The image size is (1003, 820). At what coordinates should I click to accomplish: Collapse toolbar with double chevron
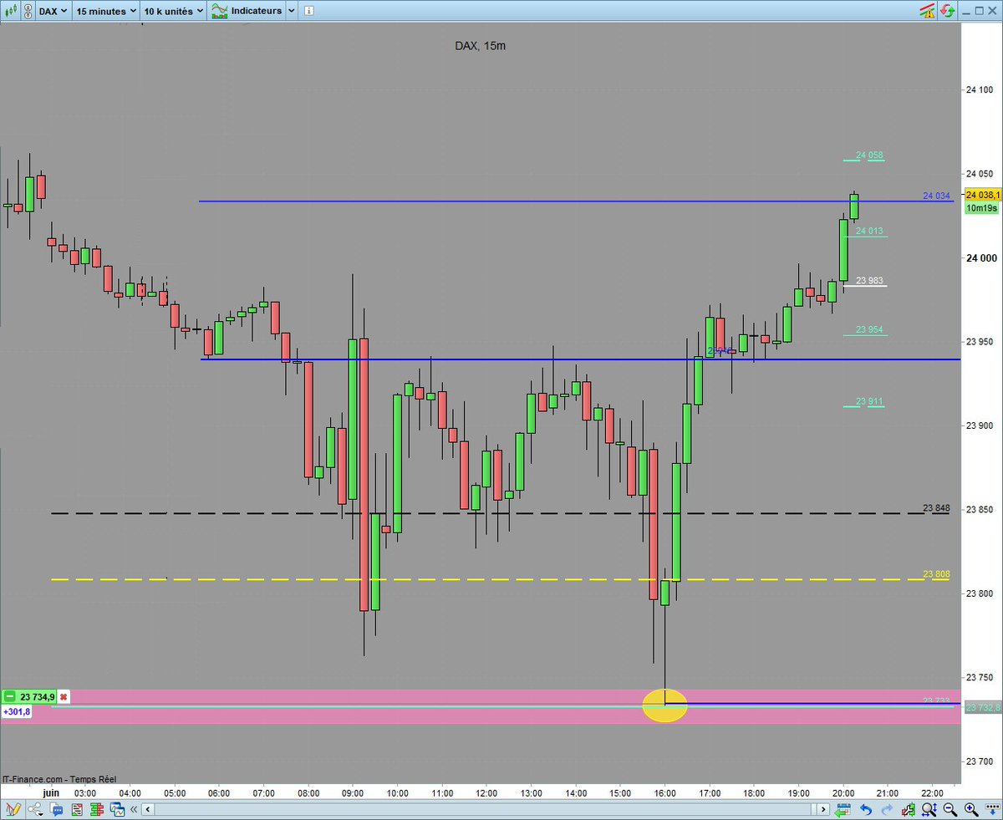point(135,809)
